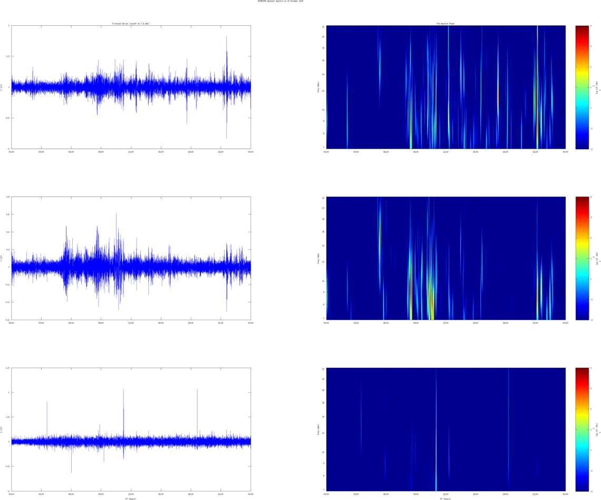Select the bottom Z-component filtered time series plot

[x=131, y=429]
